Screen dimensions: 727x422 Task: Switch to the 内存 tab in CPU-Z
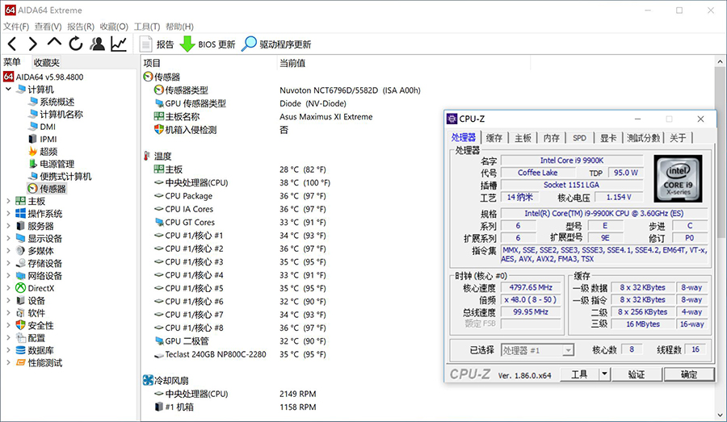click(551, 138)
